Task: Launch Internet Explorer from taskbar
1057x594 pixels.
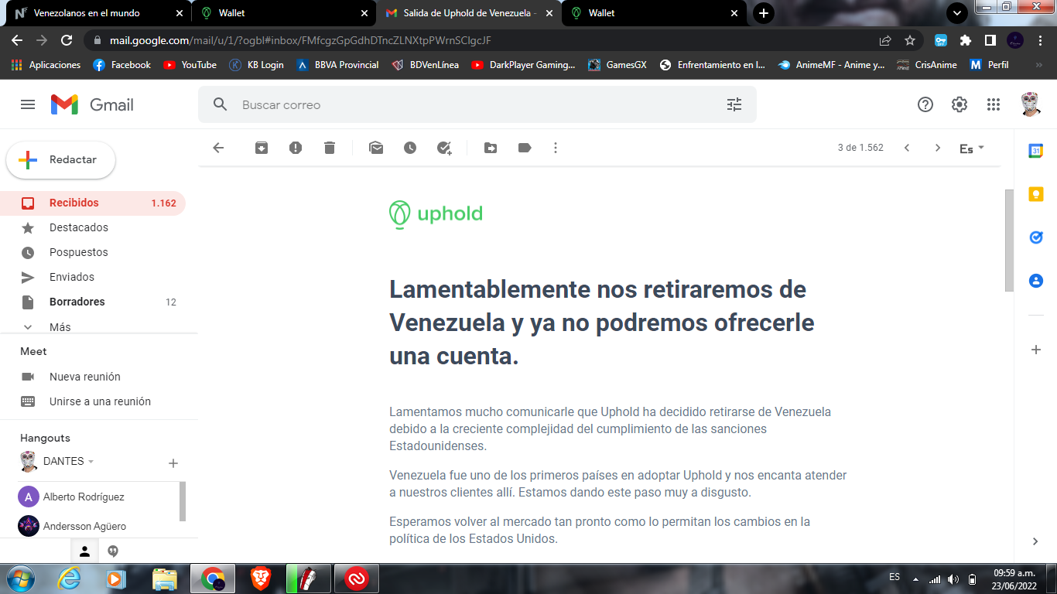Action: (69, 579)
